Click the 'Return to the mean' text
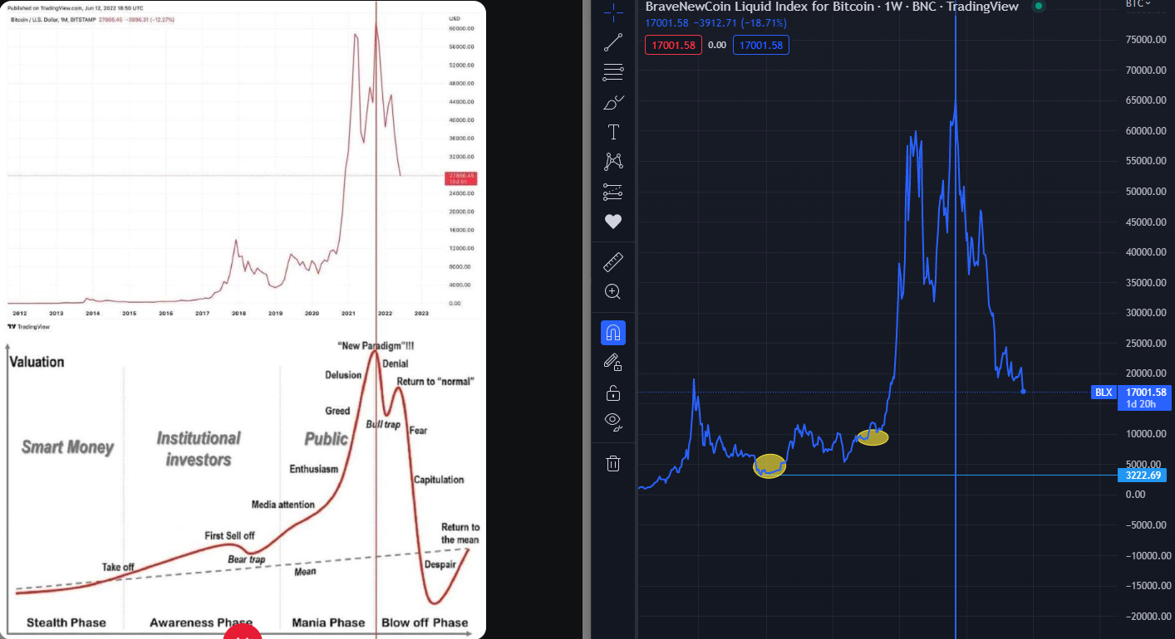Viewport: 1175px width, 639px height. (460, 534)
